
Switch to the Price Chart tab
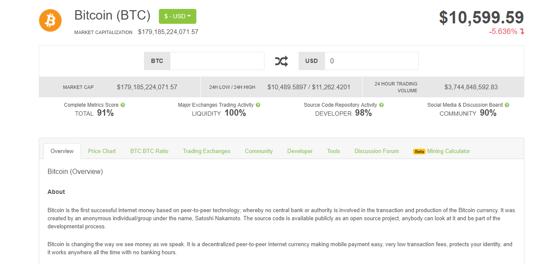click(x=102, y=151)
